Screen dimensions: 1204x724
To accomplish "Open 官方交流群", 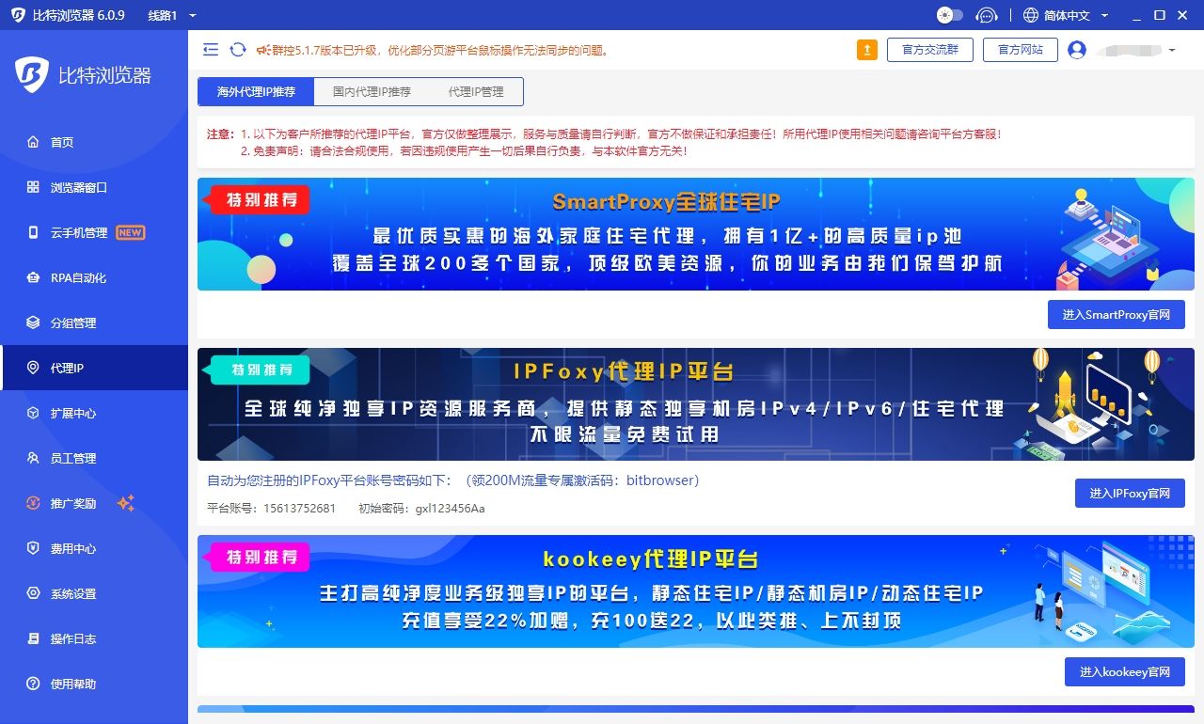I will click(x=929, y=50).
